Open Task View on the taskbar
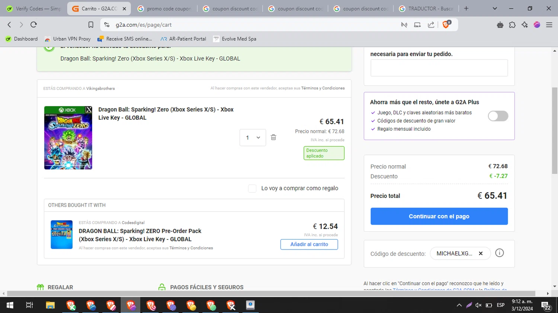The width and height of the screenshot is (558, 313). (x=29, y=305)
